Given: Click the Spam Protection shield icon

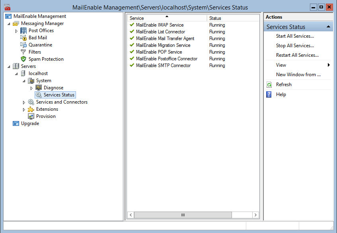Looking at the screenshot, I should (23, 59).
